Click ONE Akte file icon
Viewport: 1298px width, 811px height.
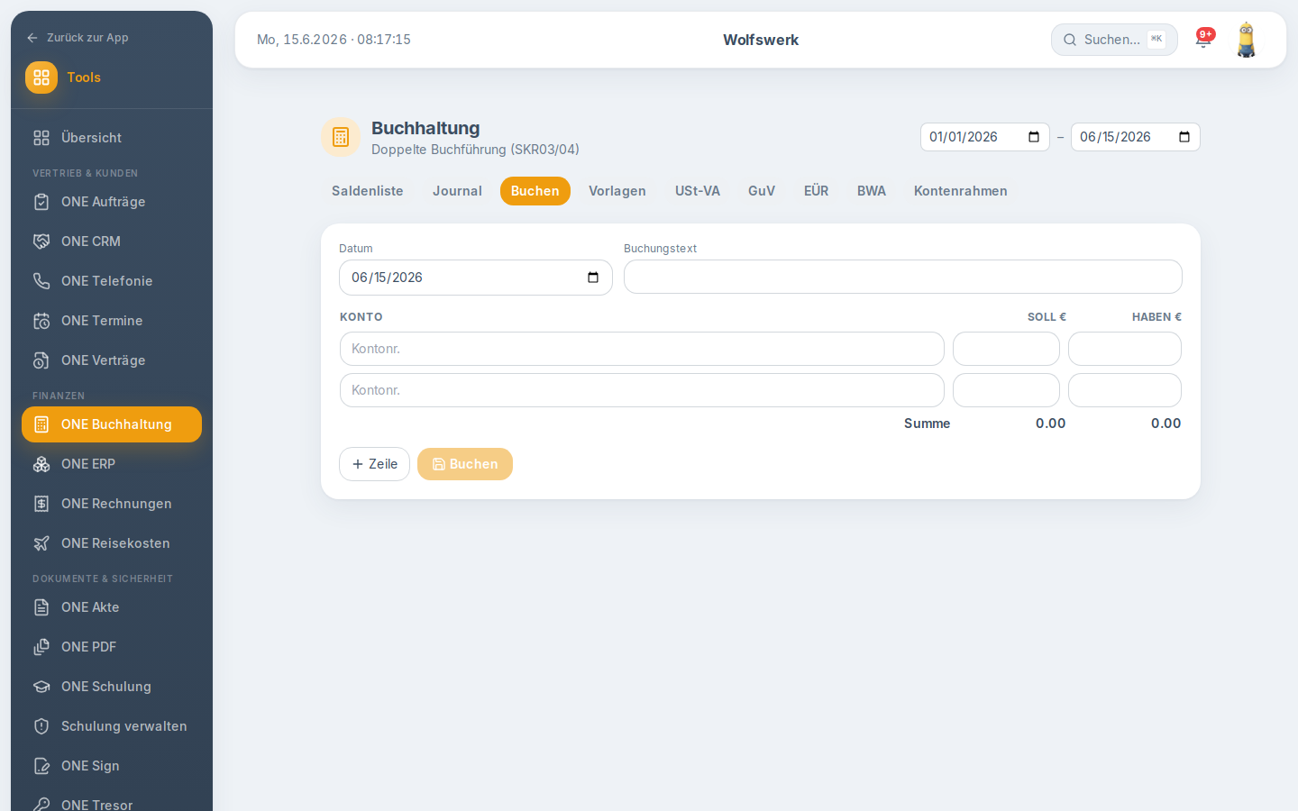click(x=41, y=607)
